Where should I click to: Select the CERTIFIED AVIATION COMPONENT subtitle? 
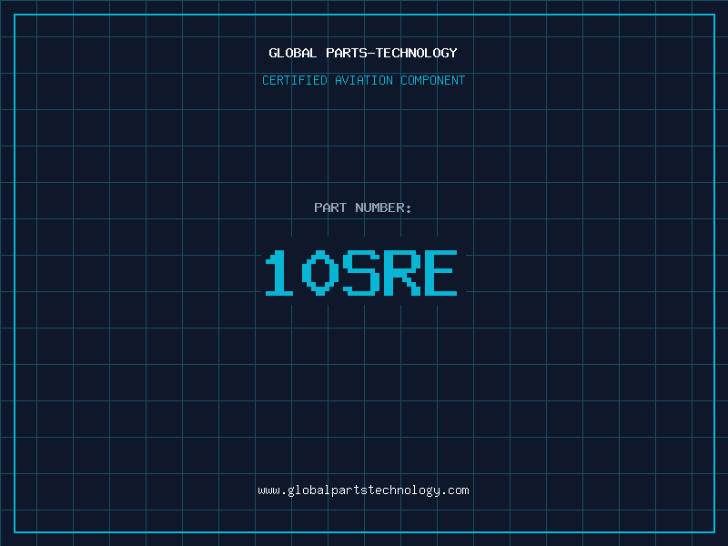(363, 80)
